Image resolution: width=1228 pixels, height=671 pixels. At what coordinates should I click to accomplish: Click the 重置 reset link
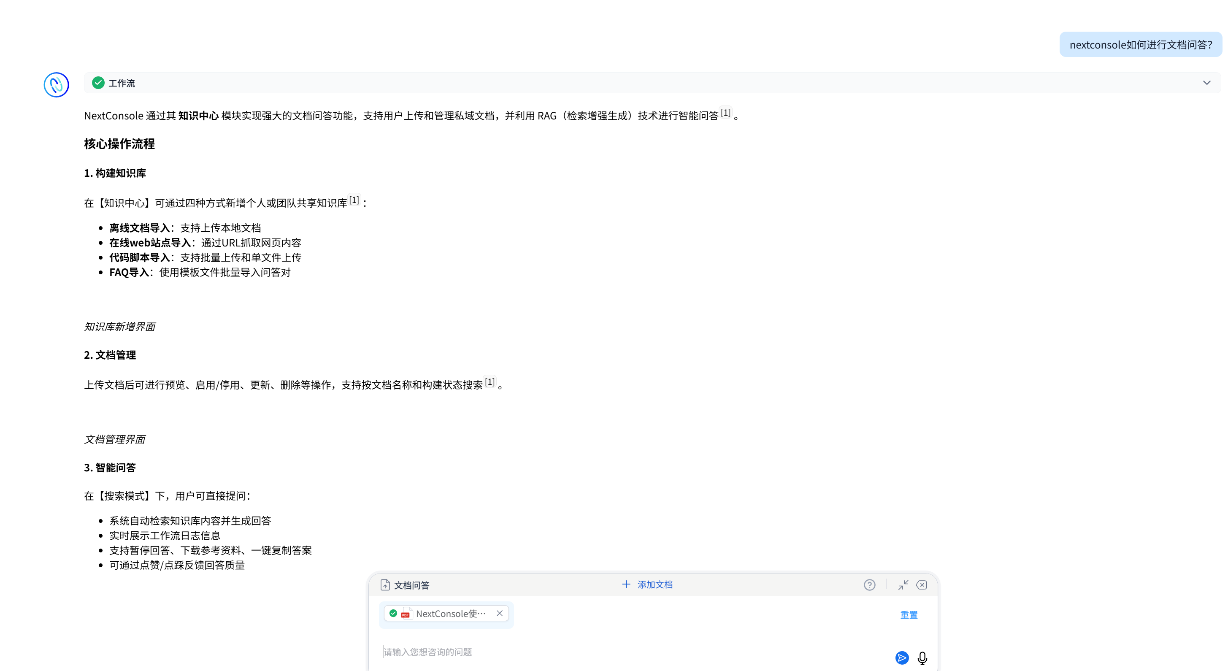[x=909, y=615]
